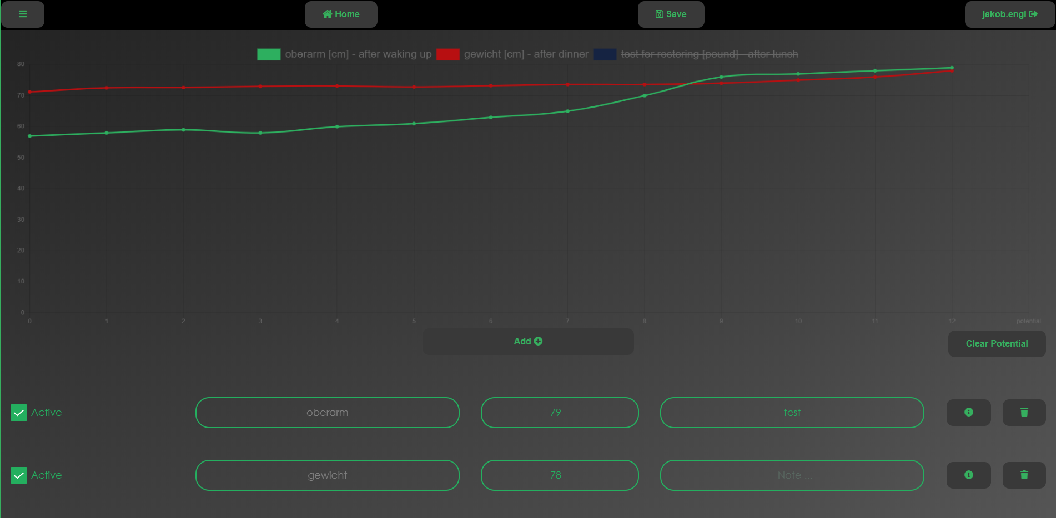Screen dimensions: 1056x518
Task: Open the hamburger menu
Action: 23,14
